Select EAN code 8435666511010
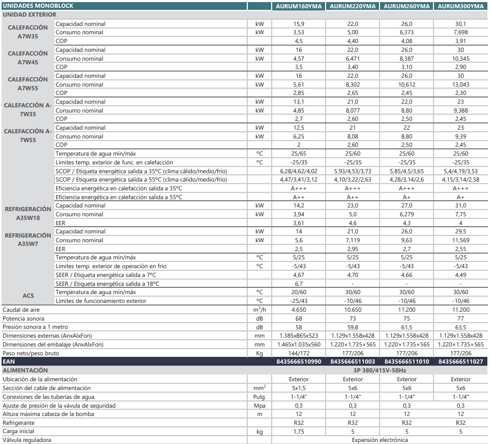491x444 pixels. [406, 362]
